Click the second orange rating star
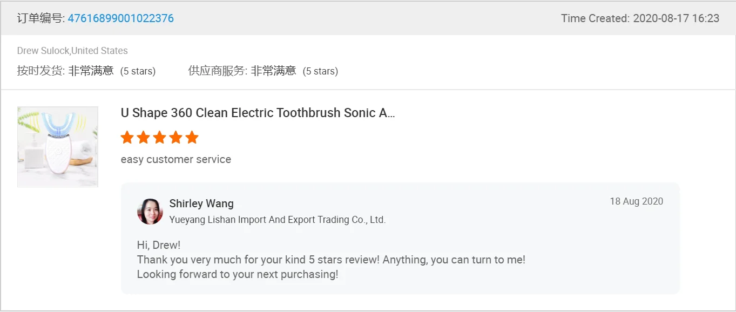Image resolution: width=736 pixels, height=312 pixels. (x=144, y=138)
